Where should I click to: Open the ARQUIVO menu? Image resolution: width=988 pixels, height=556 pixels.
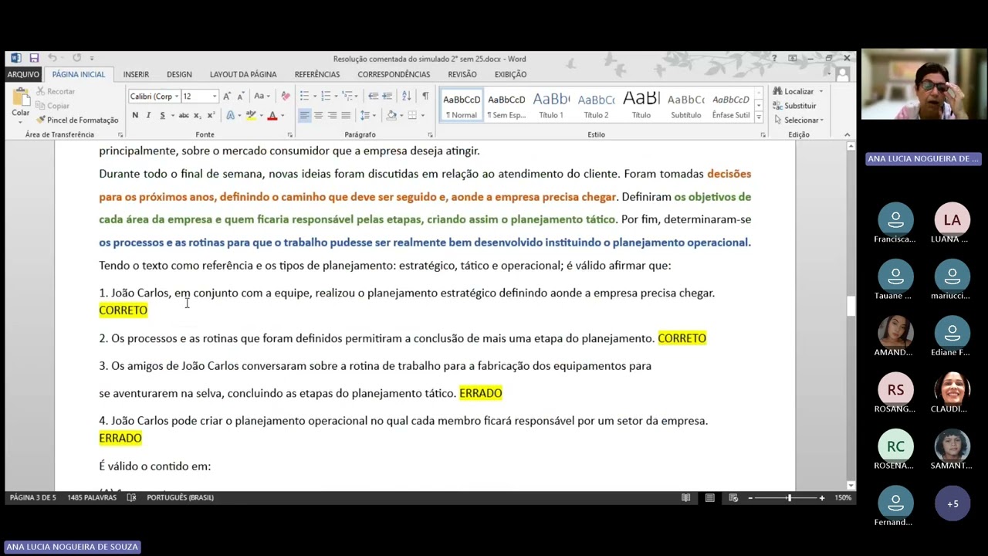pos(23,75)
